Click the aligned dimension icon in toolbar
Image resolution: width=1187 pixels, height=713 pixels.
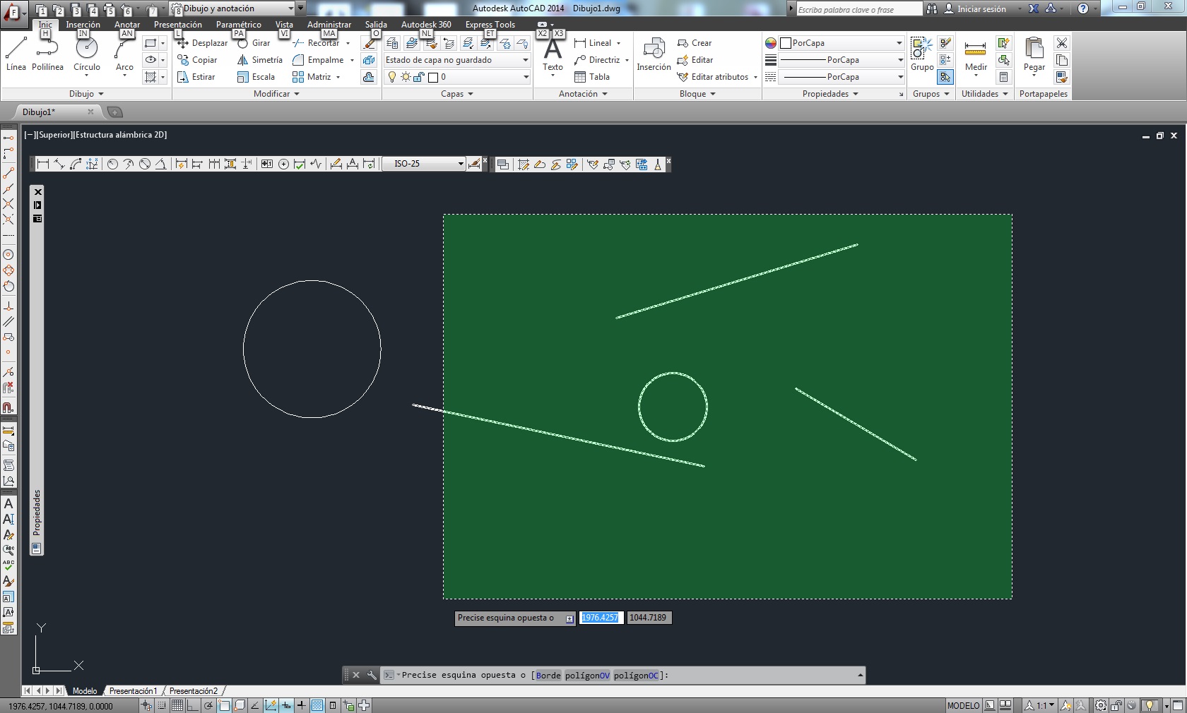[x=59, y=164]
